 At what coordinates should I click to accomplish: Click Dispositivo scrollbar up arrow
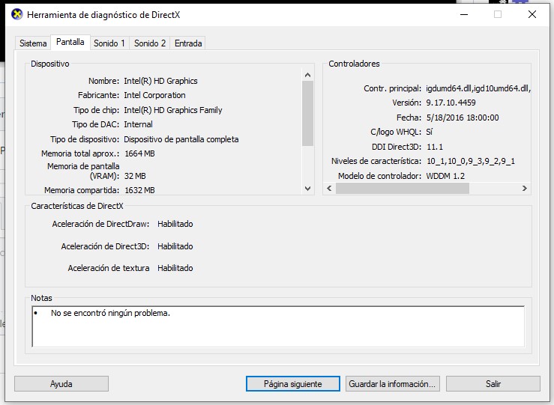coord(308,75)
